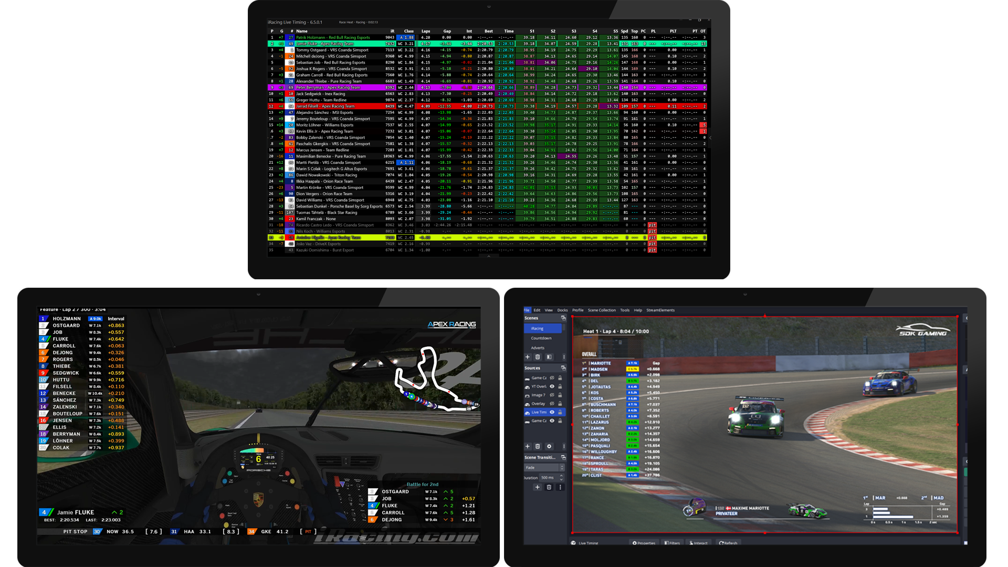This screenshot has height=567, width=1008.
Task: Sort Live Timing by Class column
Action: pyautogui.click(x=408, y=31)
